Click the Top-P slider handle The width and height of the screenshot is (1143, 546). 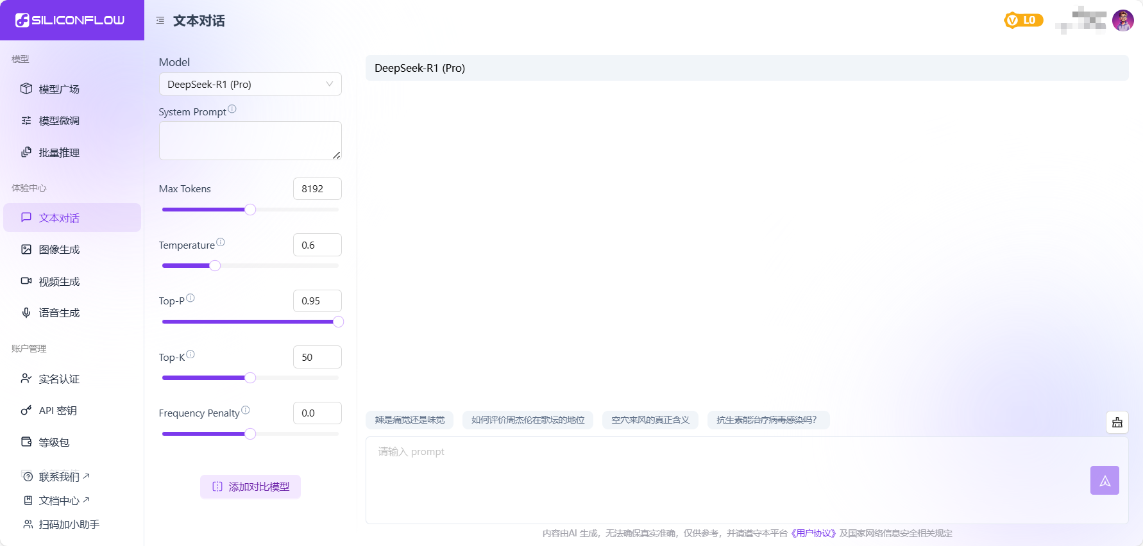pyautogui.click(x=338, y=322)
